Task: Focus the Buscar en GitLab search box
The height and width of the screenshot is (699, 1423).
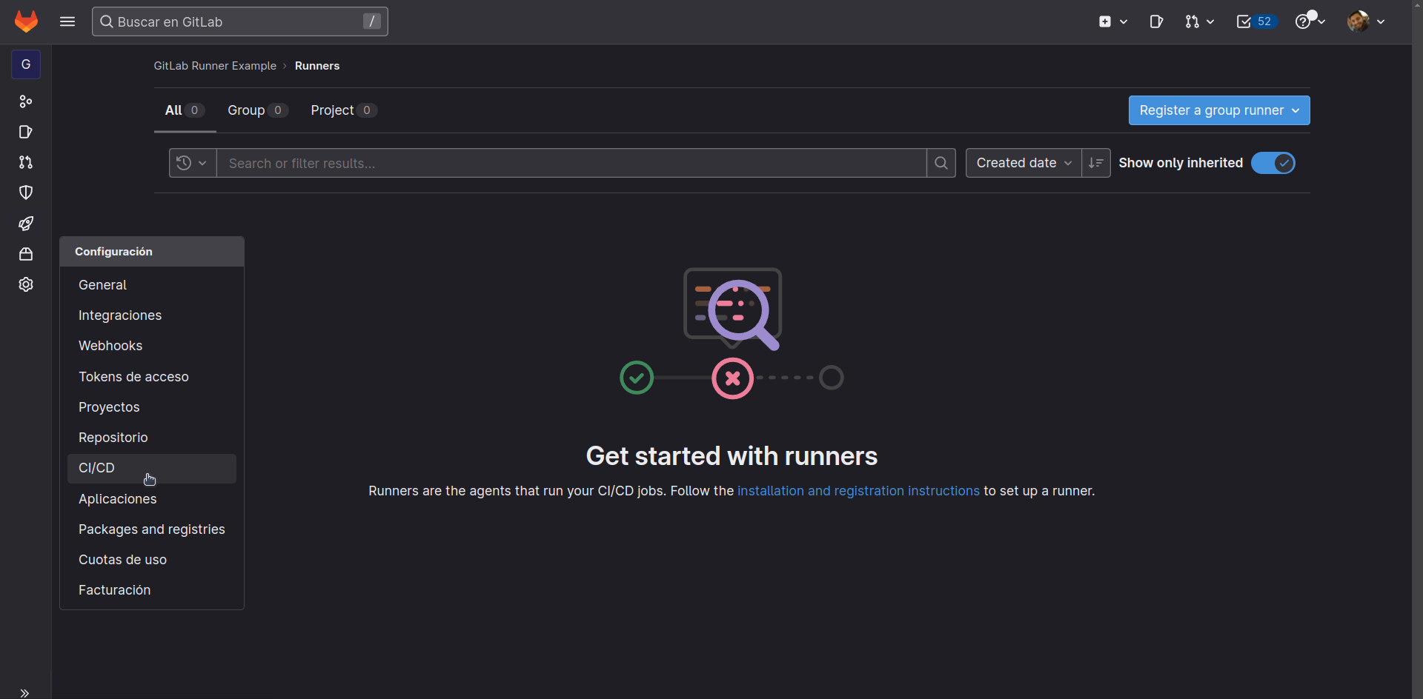Action: pyautogui.click(x=240, y=21)
